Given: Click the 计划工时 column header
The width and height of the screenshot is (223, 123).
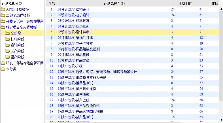Looking at the screenshot, I should click(x=185, y=3).
